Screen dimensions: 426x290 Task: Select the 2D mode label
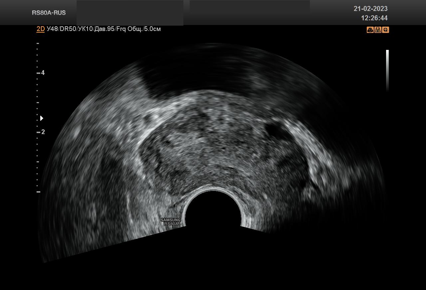41,29
